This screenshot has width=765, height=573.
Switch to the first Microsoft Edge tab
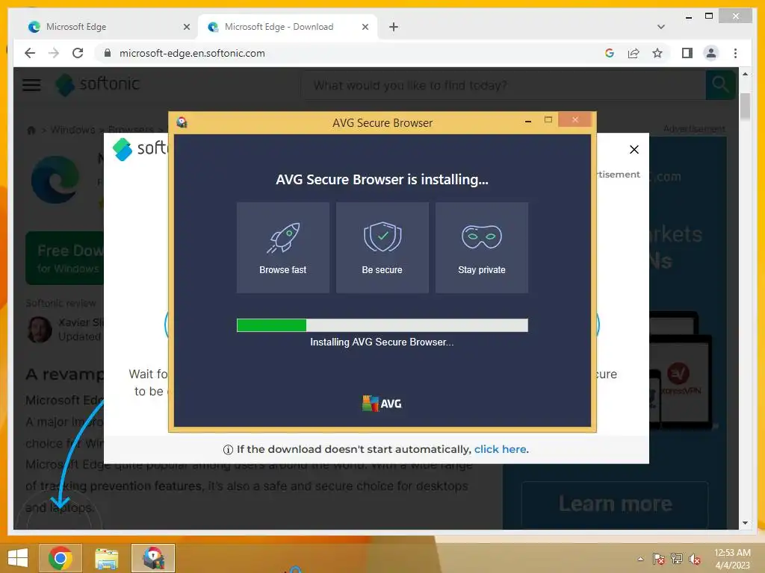[108, 27]
